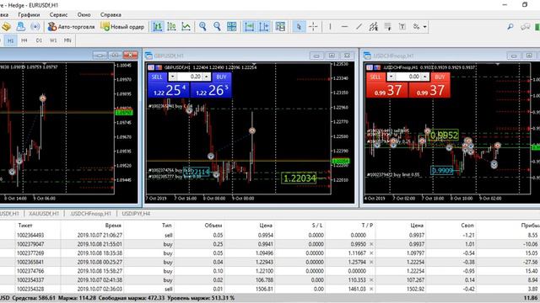Image resolution: width=540 pixels, height=303 pixels.
Task: Click BUY on the GBPUSD chart
Action: 221,77
